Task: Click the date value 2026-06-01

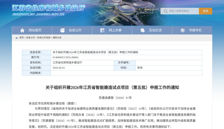Action: (x=59, y=68)
